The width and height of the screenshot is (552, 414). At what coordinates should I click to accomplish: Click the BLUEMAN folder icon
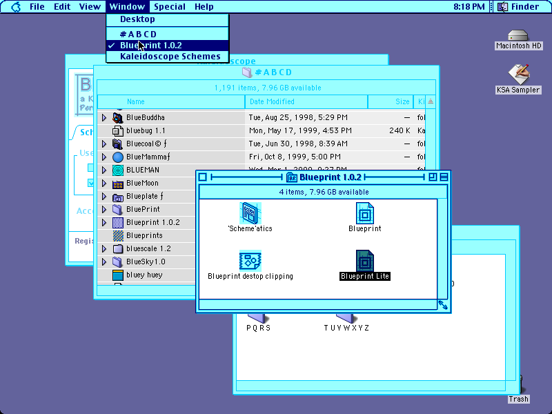point(117,170)
